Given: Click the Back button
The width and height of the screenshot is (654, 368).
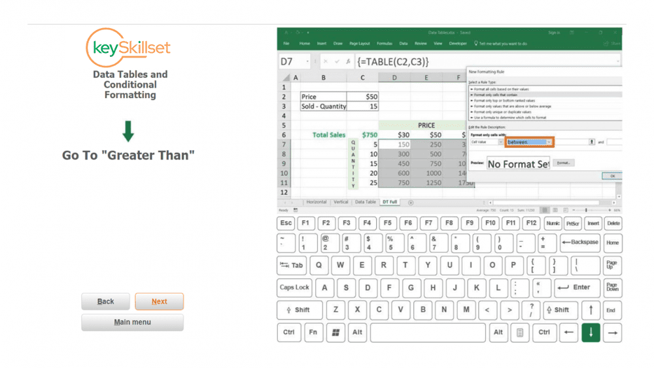Looking at the screenshot, I should 105,301.
